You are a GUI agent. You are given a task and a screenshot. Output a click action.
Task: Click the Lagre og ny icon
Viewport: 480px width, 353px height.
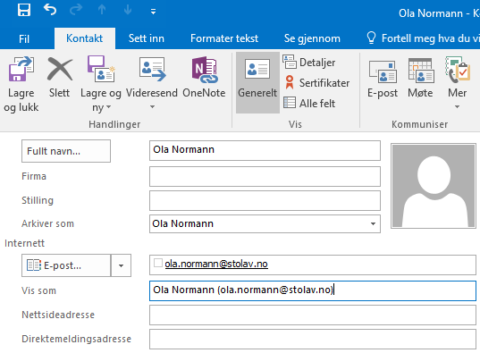click(x=101, y=69)
